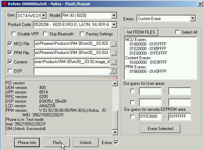Click the log scrollbar thumb
204x150 pixels.
click(x=115, y=120)
